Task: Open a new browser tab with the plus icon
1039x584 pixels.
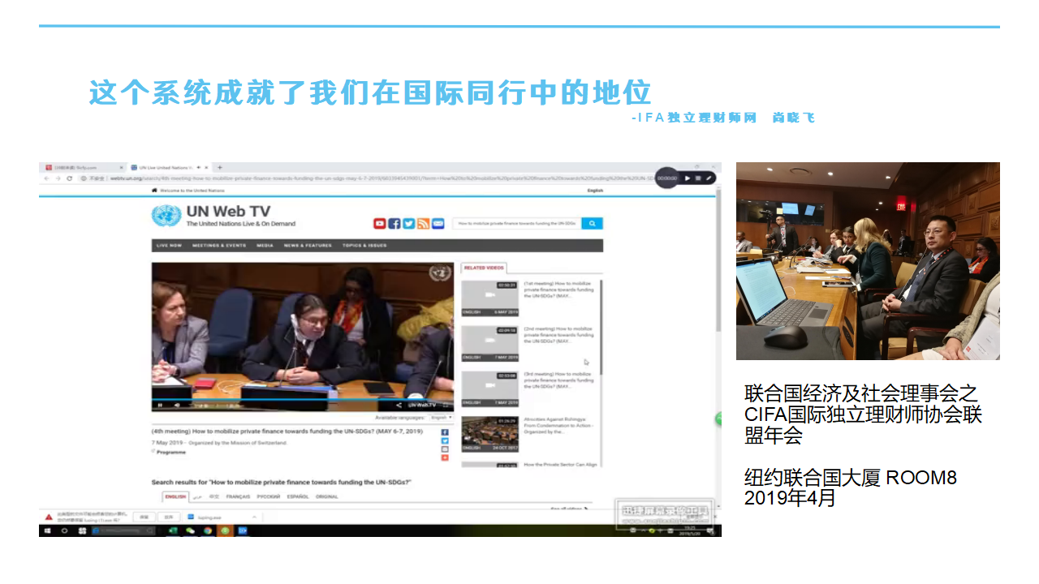Action: [x=220, y=167]
